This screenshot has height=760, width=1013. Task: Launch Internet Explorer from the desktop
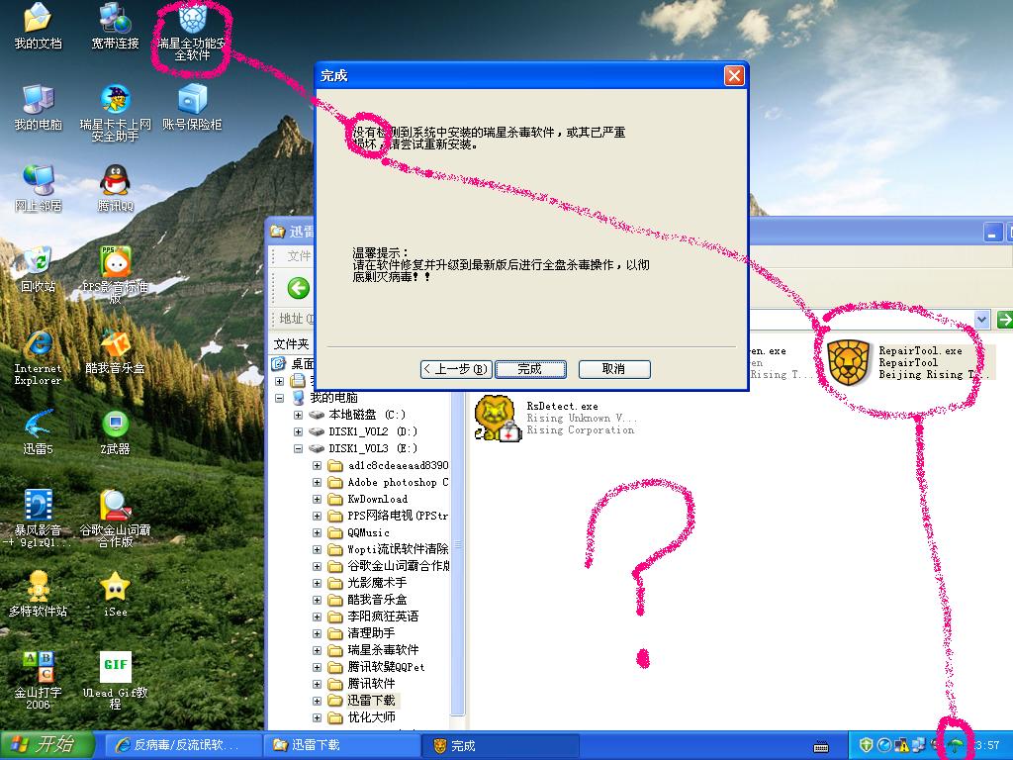click(x=39, y=356)
